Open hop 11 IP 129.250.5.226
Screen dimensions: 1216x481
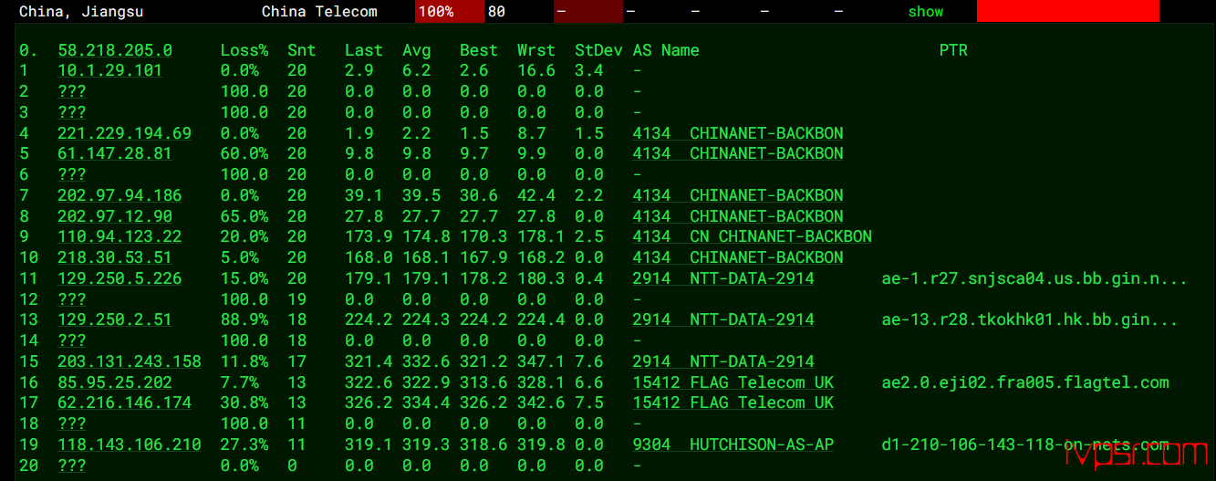tap(120, 278)
